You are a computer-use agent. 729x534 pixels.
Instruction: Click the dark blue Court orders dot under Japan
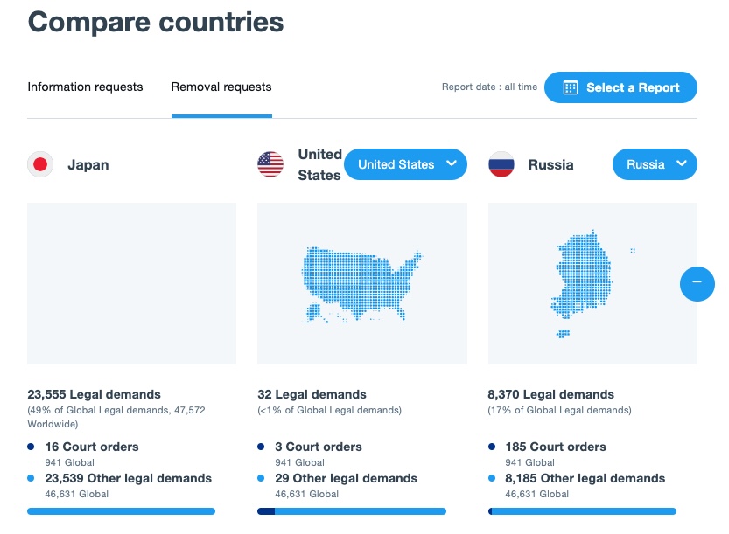coord(32,447)
